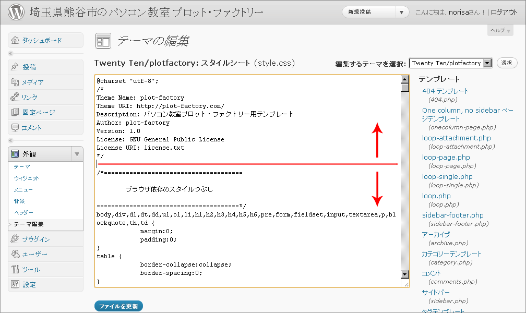Viewport: 526px width, 313px height.
Task: Select テーマ編集 submenu item
Action: click(x=29, y=224)
